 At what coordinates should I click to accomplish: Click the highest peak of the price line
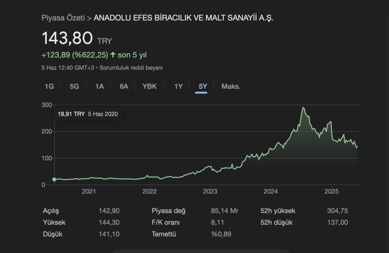click(303, 108)
